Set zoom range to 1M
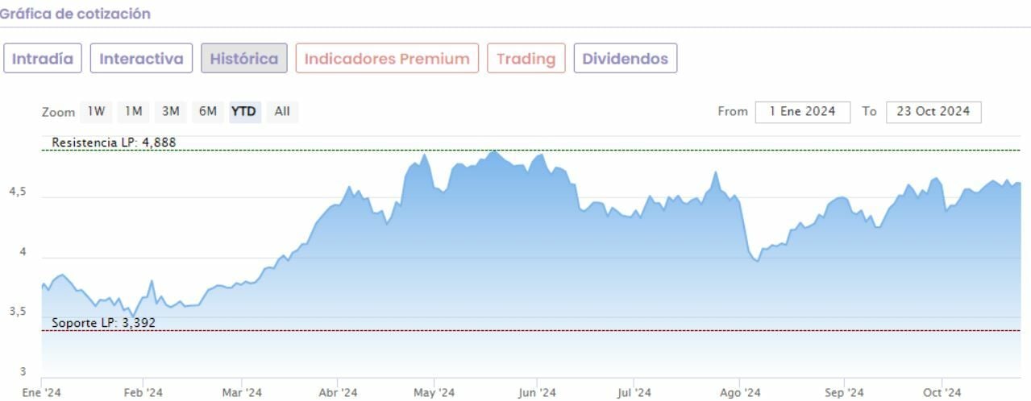The width and height of the screenshot is (1031, 401). (133, 111)
